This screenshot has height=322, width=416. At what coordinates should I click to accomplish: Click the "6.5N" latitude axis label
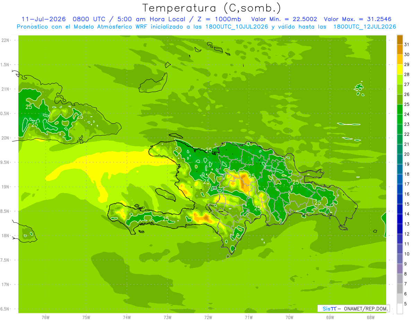click(5, 309)
